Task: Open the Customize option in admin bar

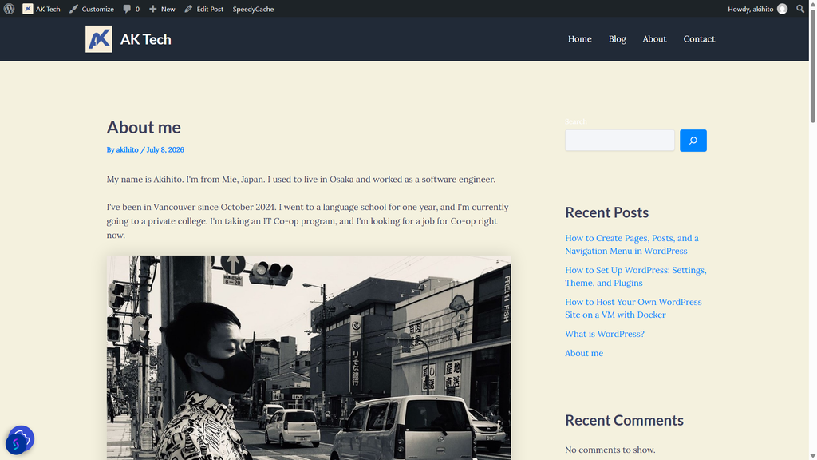Action: pyautogui.click(x=92, y=9)
